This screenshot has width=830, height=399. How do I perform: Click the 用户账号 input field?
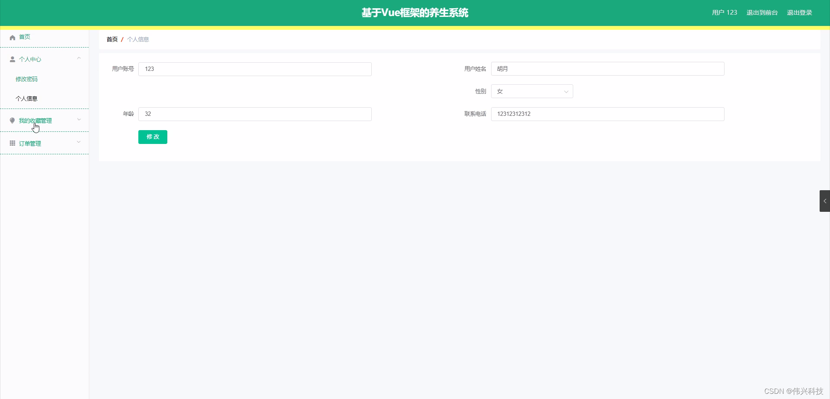tap(255, 69)
